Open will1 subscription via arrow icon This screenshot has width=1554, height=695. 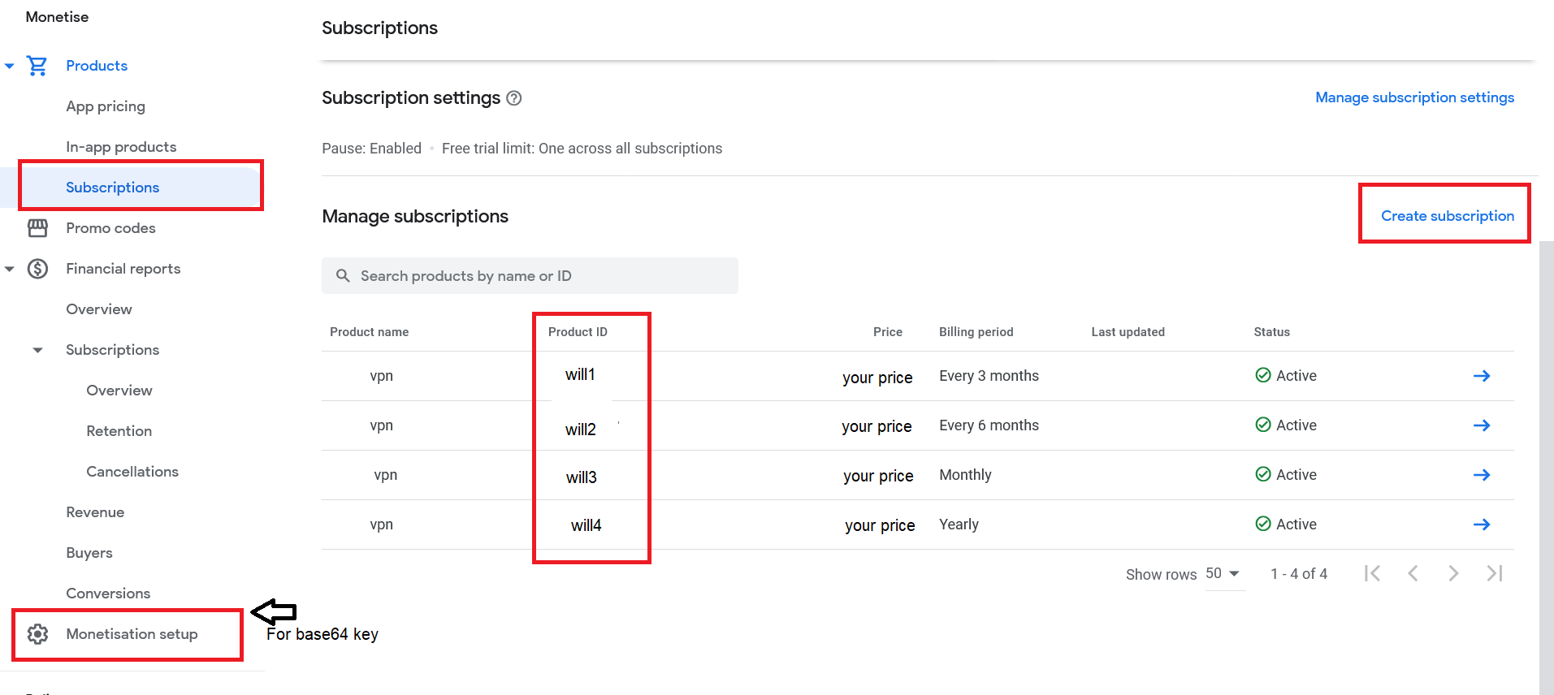click(1482, 376)
